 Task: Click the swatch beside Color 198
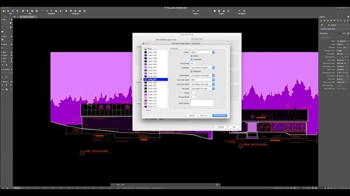145,58
